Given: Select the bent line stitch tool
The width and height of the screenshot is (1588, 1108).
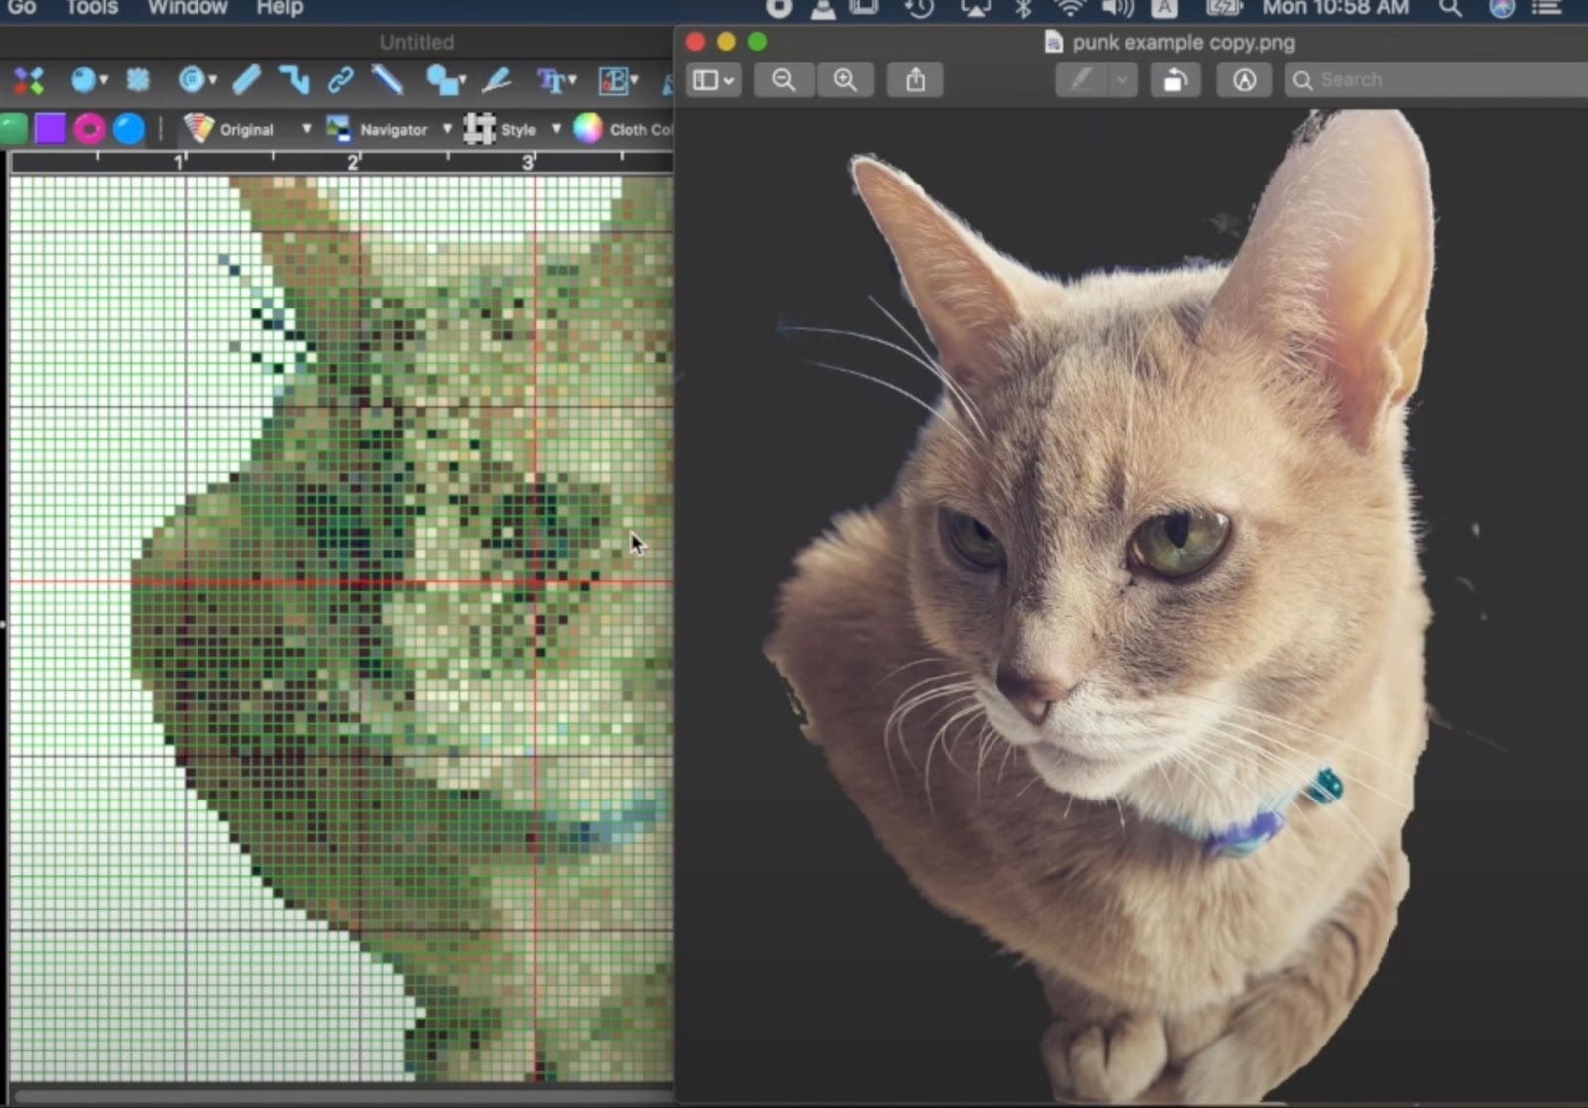Looking at the screenshot, I should click(x=295, y=82).
